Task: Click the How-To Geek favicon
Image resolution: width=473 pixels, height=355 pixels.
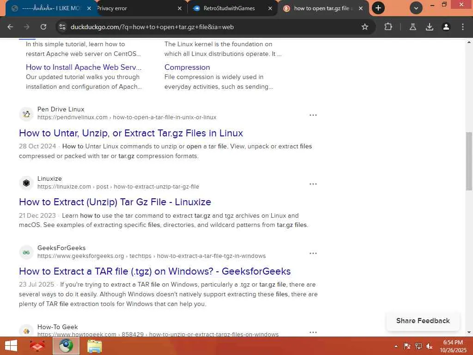Action: click(x=26, y=331)
